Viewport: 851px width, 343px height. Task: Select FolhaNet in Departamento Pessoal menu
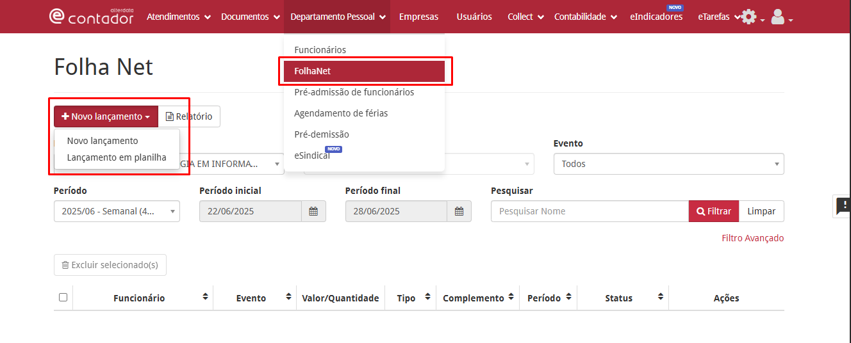(x=364, y=71)
